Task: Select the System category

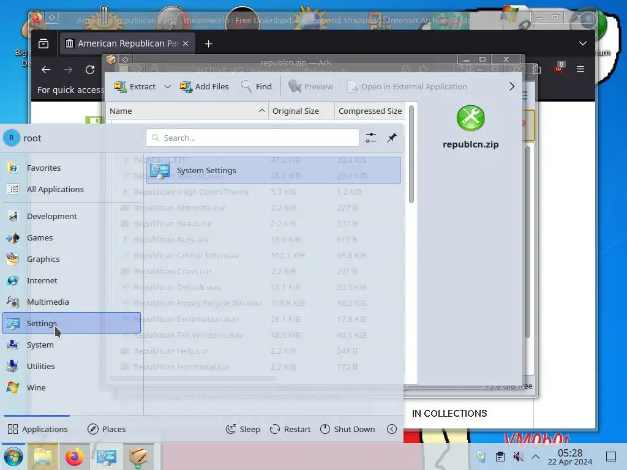Action: pyautogui.click(x=72, y=345)
